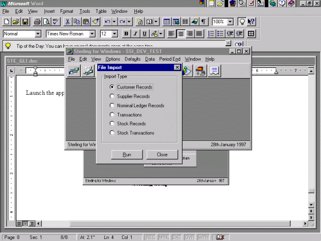Click the Print icon in Word toolbar
The width and height of the screenshot is (321, 241).
[x=37, y=22]
